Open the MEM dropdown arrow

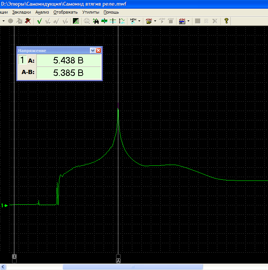[139, 21]
